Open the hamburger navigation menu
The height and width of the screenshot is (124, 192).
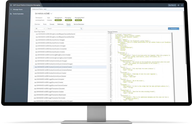[11, 5]
